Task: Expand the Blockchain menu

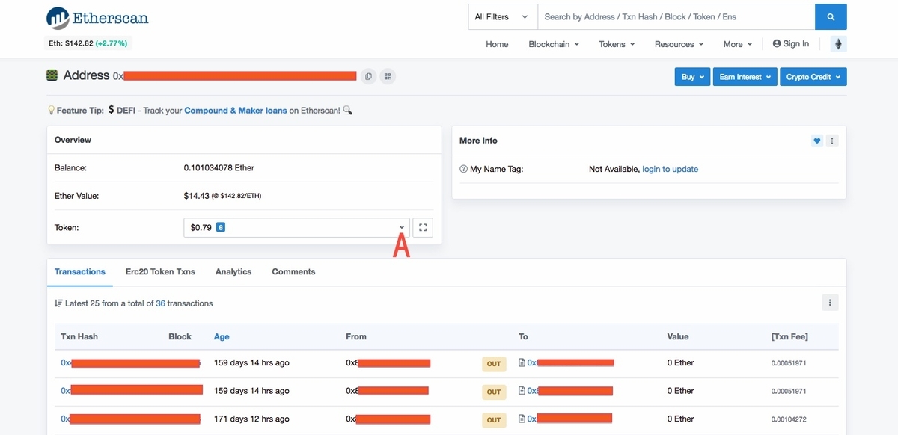Action: [x=554, y=44]
